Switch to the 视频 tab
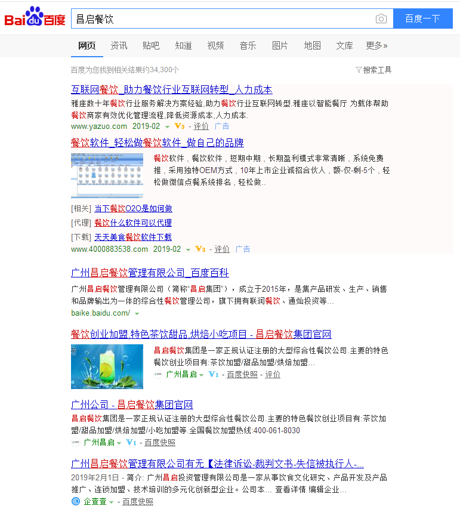Viewport: 460px width, 509px height. click(x=215, y=46)
